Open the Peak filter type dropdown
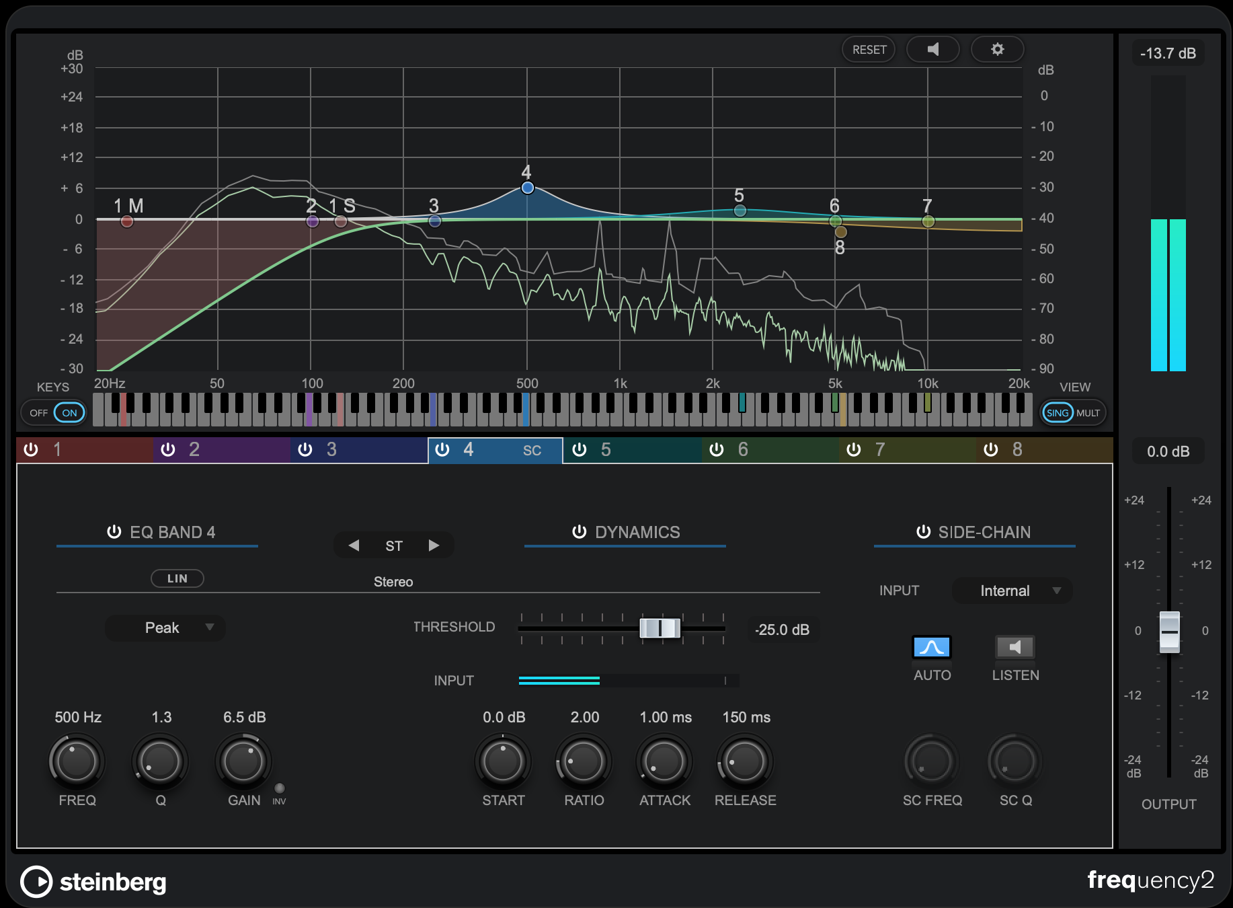The height and width of the screenshot is (908, 1233). pos(165,628)
